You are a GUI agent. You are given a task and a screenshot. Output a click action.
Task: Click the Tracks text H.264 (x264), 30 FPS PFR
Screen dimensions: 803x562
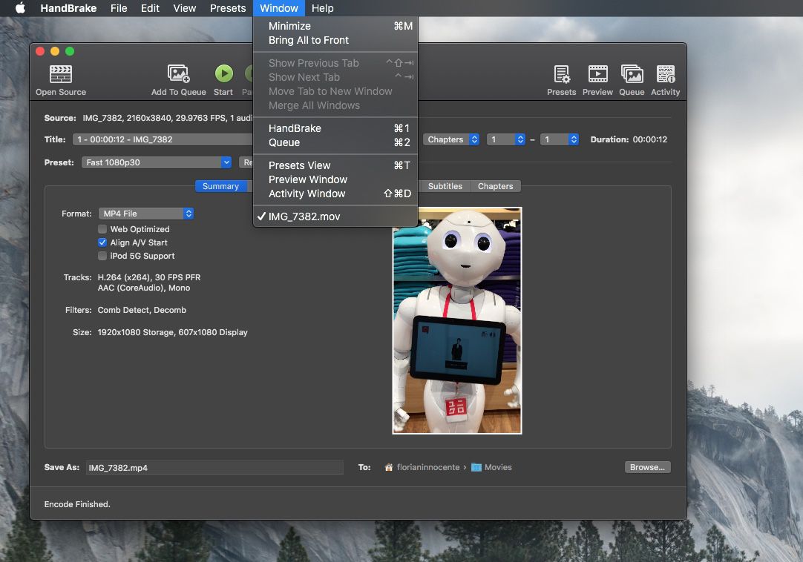[x=149, y=277]
